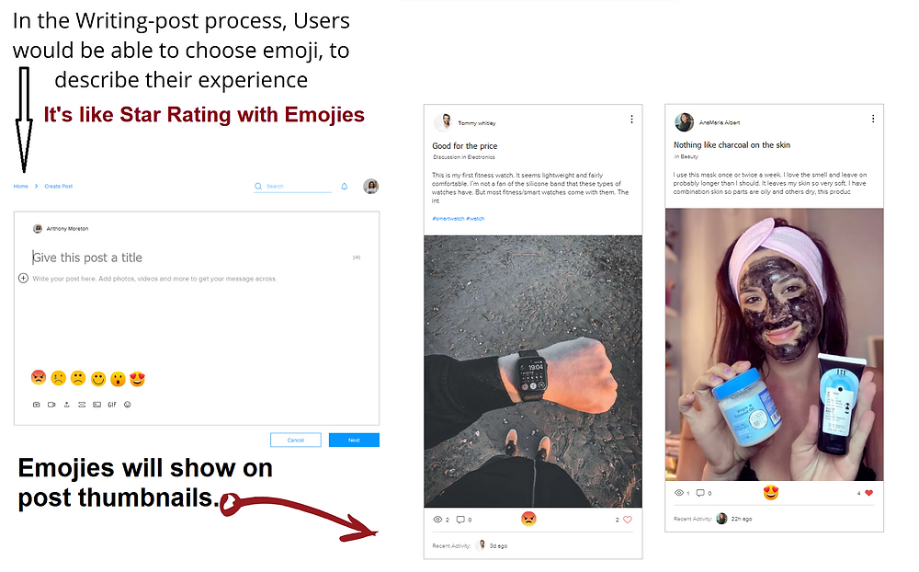Open three-dot menu on AnaMaria Albert's post
This screenshot has height=572, width=919.
point(873,119)
